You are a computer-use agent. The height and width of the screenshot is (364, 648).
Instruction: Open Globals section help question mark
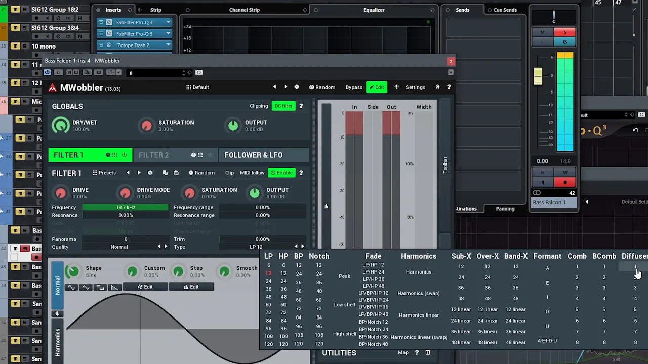[301, 106]
